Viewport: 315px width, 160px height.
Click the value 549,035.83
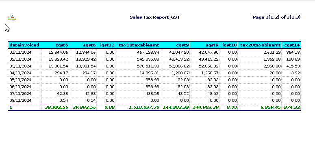pos(148,59)
